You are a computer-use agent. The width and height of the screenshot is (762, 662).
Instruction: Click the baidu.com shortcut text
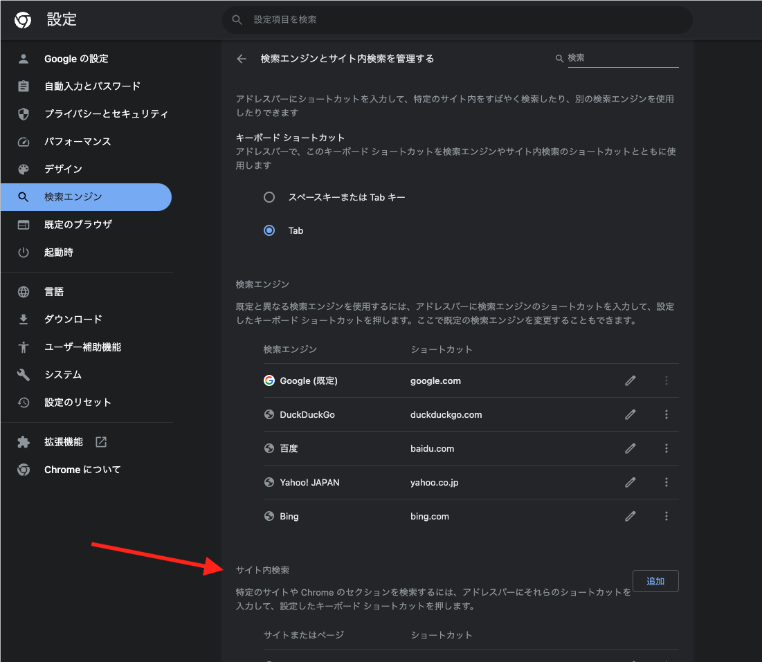pyautogui.click(x=432, y=449)
